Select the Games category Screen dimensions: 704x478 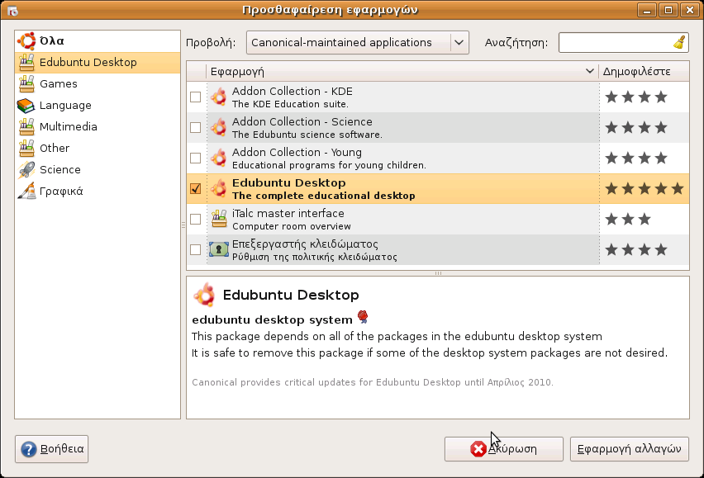(98, 84)
